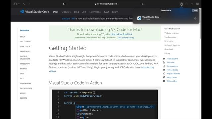Follow the Version 1.60 link
Viewport: 212px width, 119px height.
(68, 19)
